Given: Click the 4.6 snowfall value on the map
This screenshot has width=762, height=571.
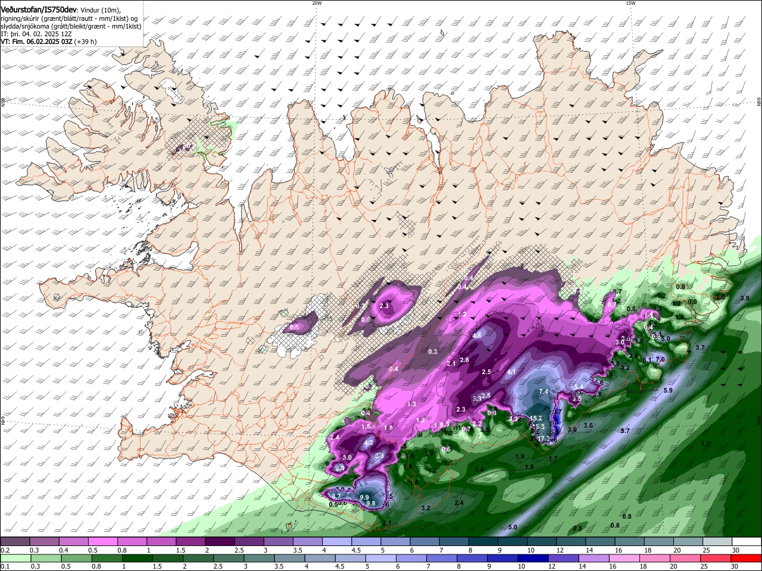Looking at the screenshot, I should (477, 335).
